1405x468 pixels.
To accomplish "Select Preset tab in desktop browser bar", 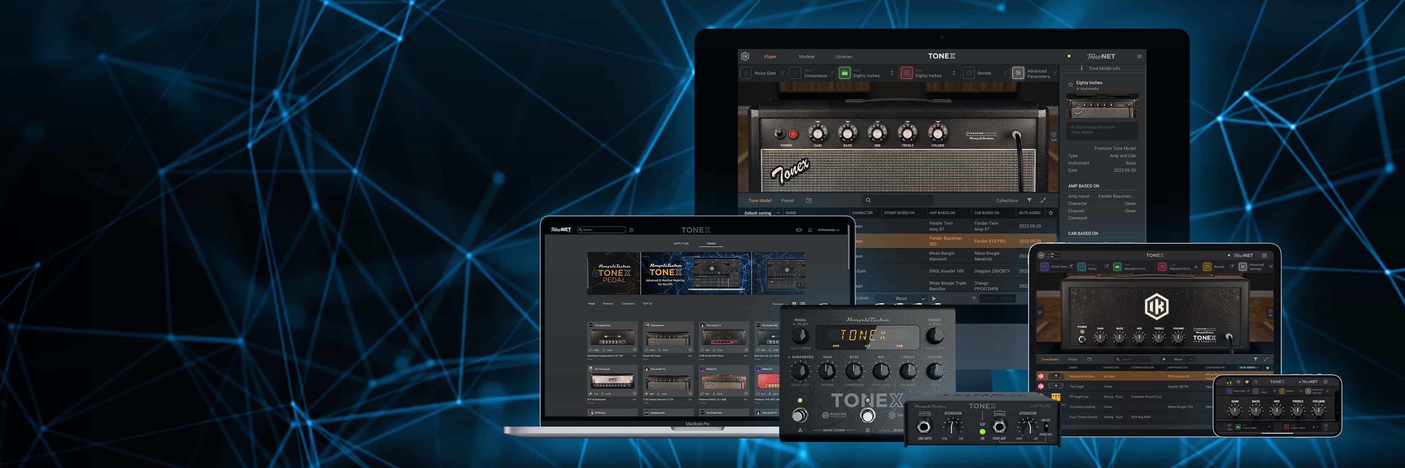I will click(x=788, y=200).
